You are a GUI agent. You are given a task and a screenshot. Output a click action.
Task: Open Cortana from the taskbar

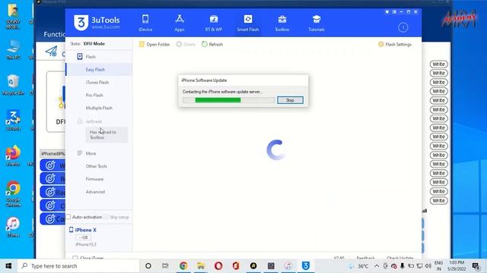point(148,266)
